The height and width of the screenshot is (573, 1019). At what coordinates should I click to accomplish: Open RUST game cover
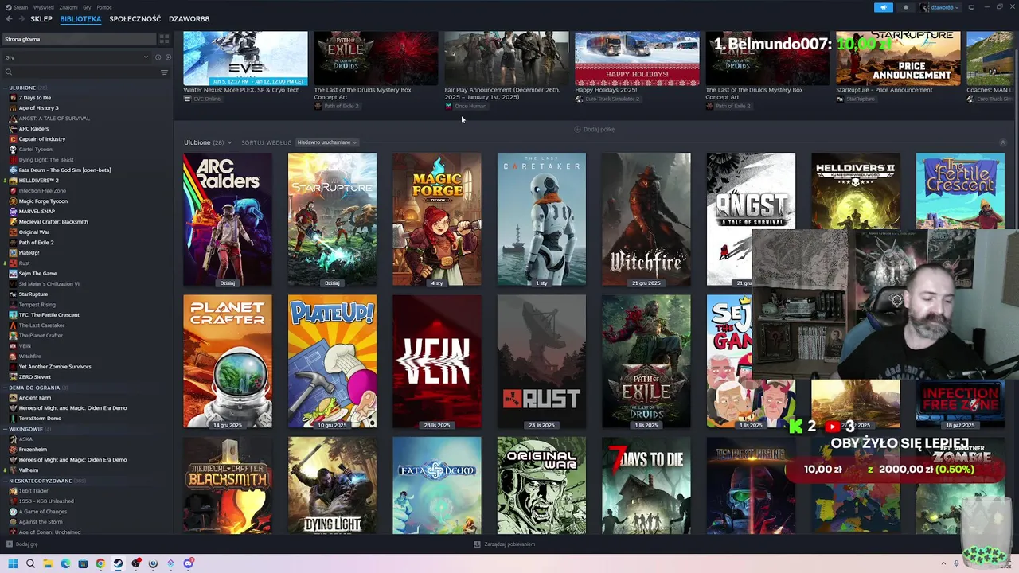click(541, 361)
